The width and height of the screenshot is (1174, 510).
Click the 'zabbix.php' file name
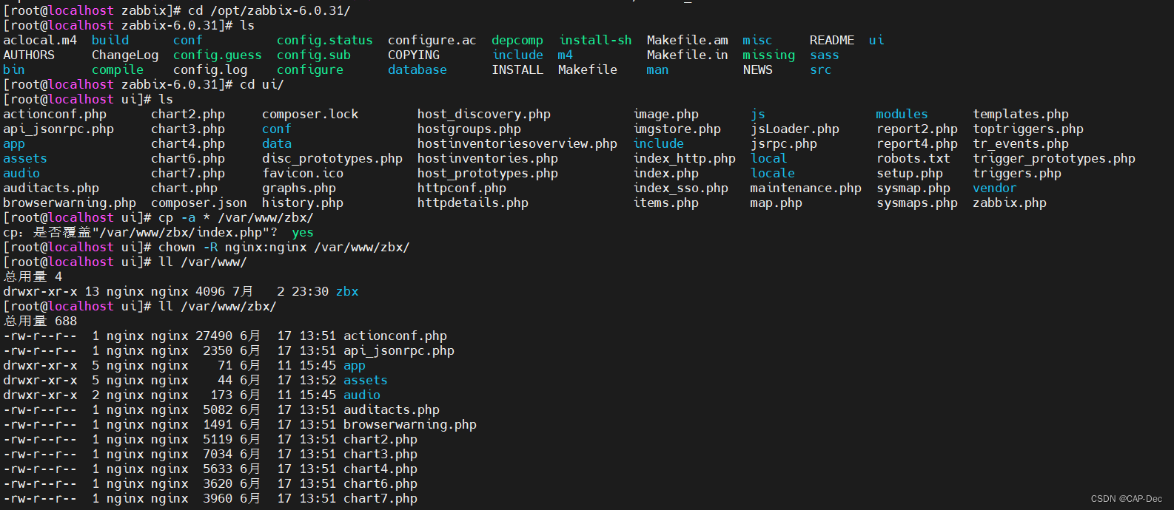click(1010, 203)
